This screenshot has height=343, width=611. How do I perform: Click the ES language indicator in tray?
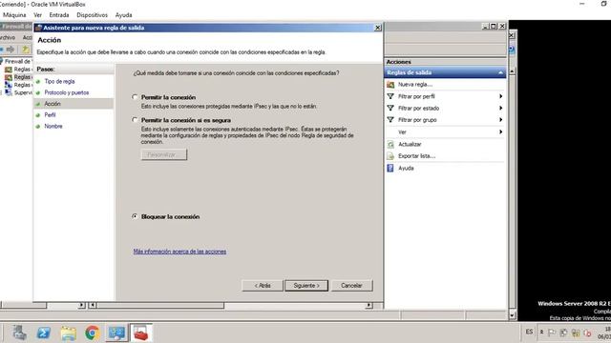(x=529, y=332)
